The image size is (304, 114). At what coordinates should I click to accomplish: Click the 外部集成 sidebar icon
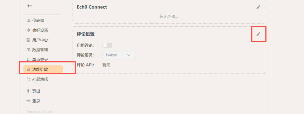click(28, 79)
